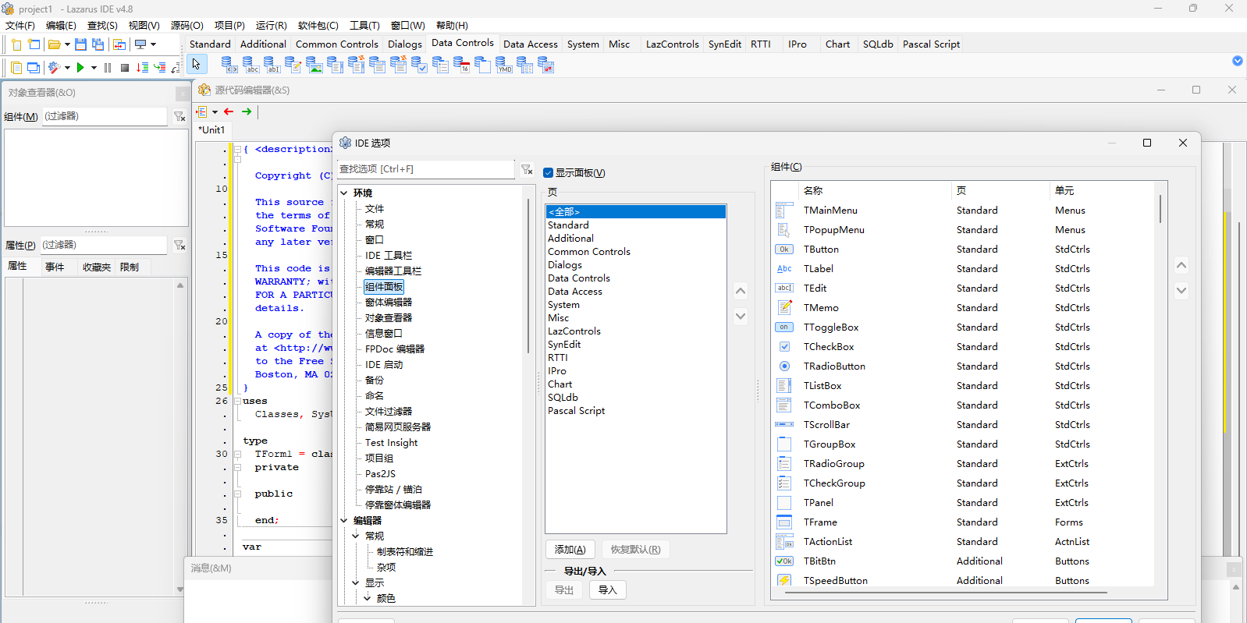Image resolution: width=1247 pixels, height=623 pixels.
Task: Open the dropdown arrow beside Open icon
Action: tap(67, 44)
